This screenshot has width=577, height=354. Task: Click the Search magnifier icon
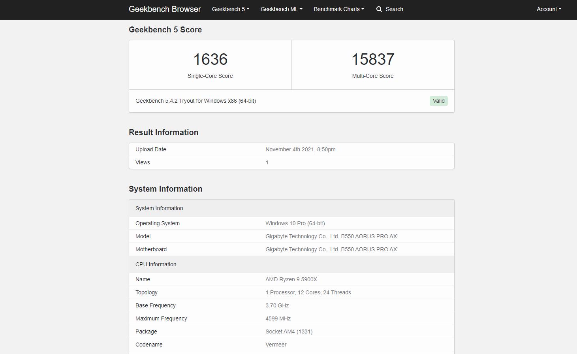379,9
